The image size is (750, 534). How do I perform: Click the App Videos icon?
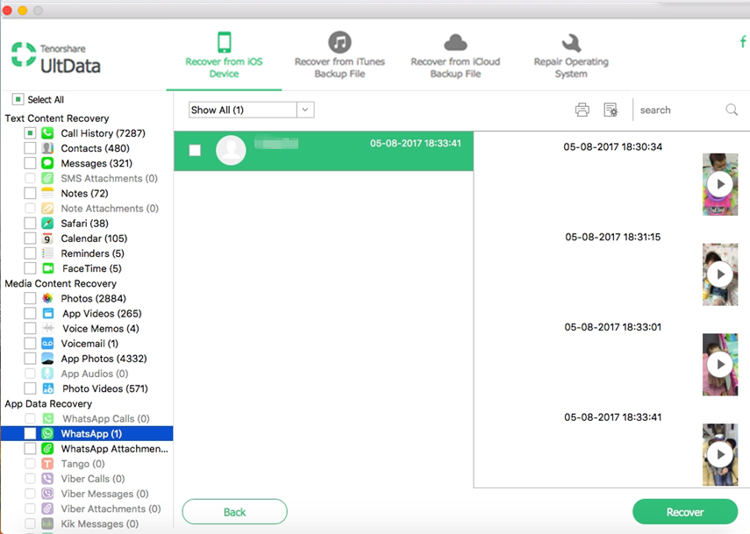coord(48,314)
